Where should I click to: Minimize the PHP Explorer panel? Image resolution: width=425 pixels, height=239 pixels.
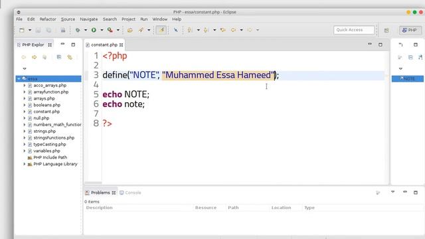62,44
